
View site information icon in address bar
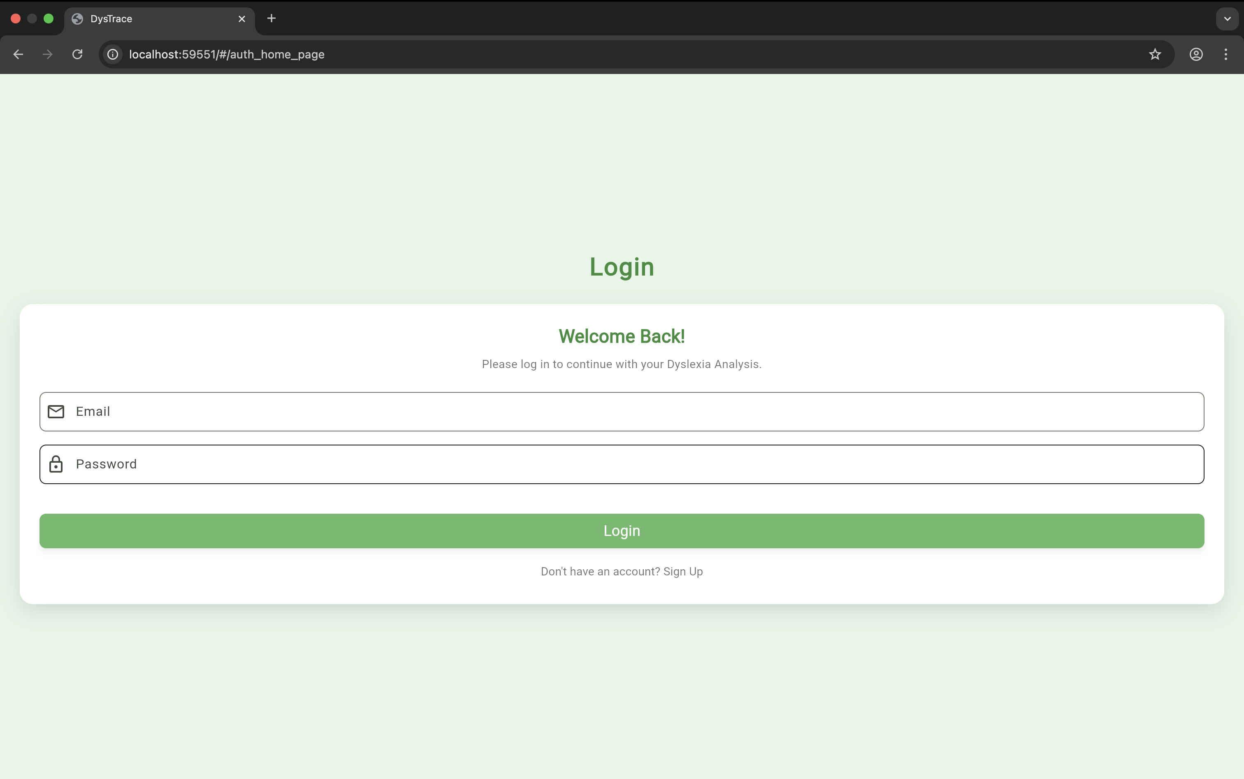113,54
